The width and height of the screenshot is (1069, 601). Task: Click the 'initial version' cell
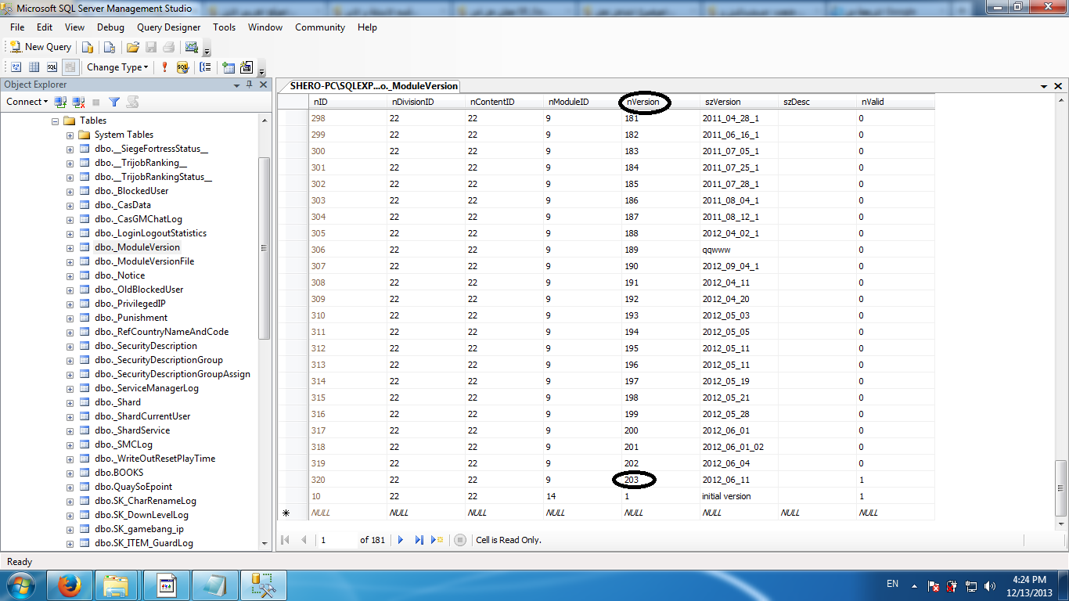click(x=739, y=496)
